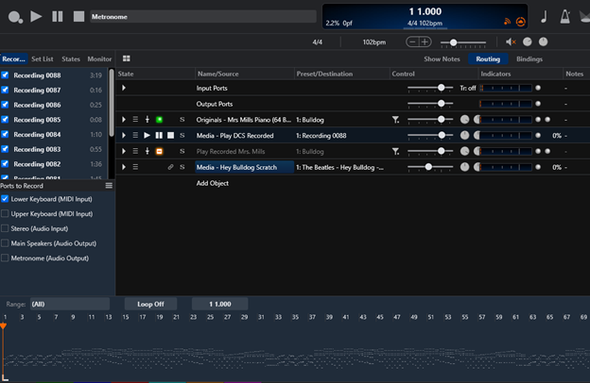Click the 102bpm tempo field
This screenshot has height=383, width=590.
pos(374,42)
